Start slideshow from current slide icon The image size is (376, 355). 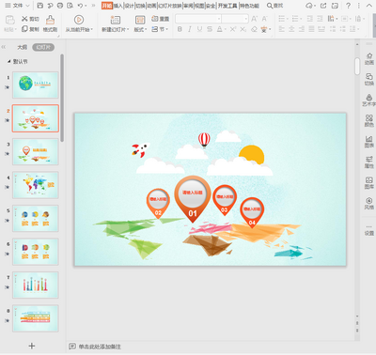pyautogui.click(x=79, y=20)
